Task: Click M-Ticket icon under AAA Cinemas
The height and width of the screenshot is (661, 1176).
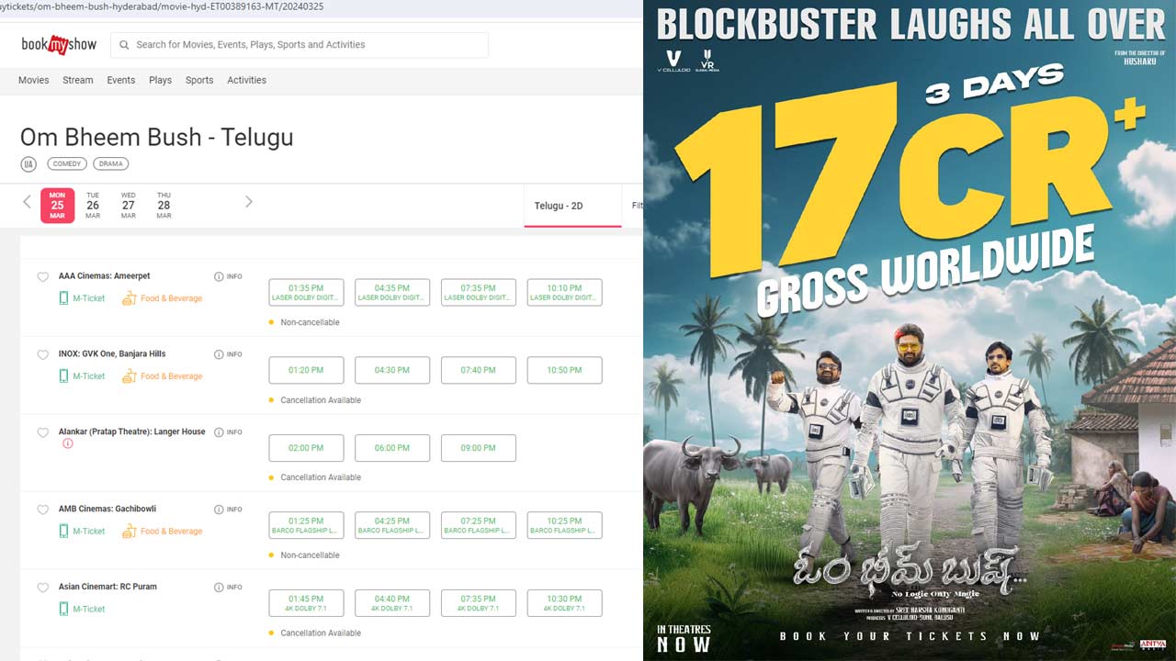Action: click(x=64, y=298)
